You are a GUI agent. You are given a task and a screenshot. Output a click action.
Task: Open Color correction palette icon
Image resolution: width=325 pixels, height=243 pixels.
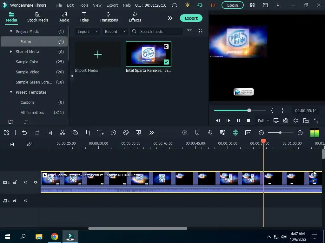(126, 133)
